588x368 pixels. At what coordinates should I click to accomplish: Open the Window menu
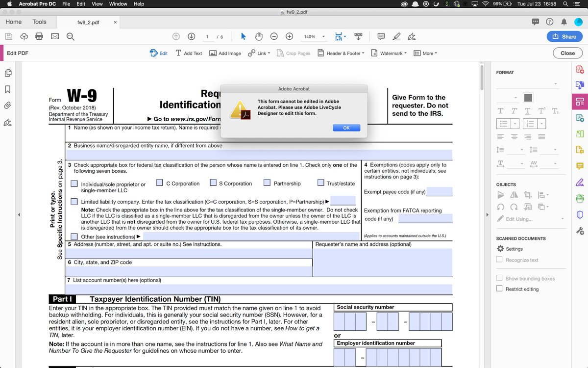(118, 4)
